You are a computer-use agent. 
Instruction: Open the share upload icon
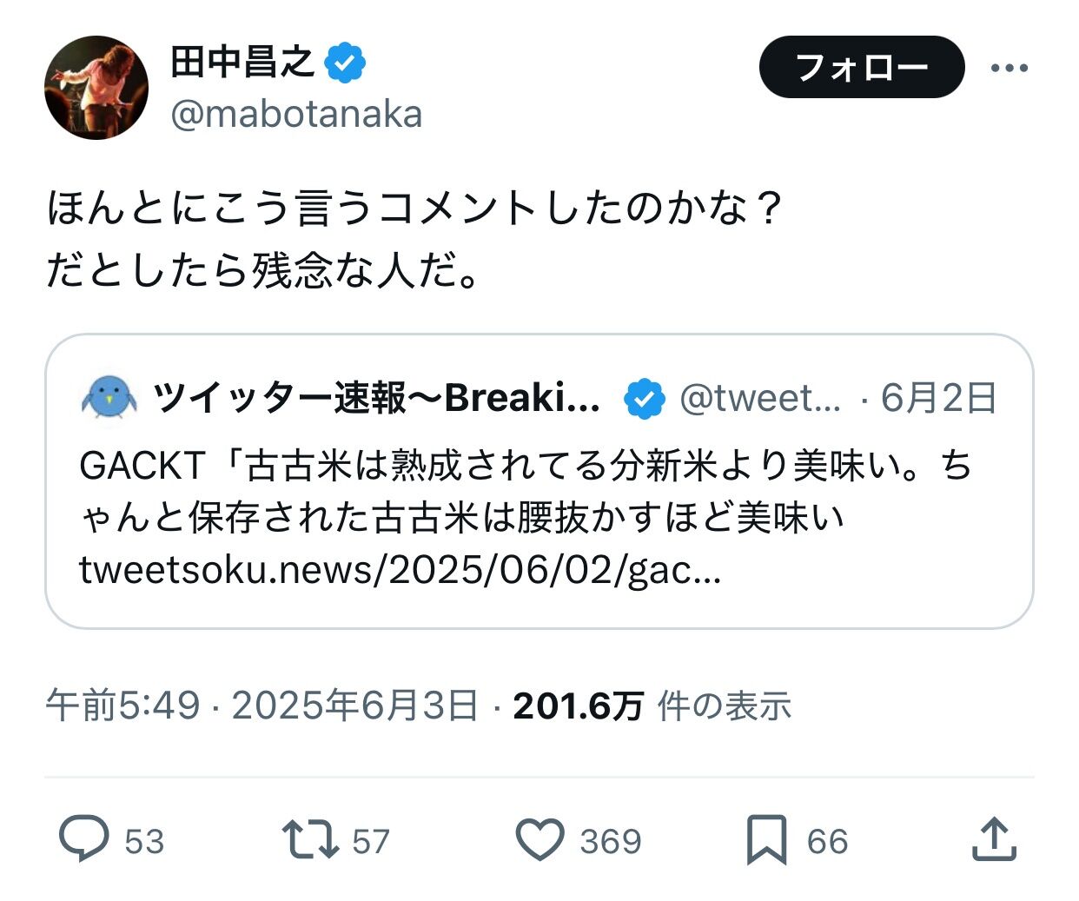click(994, 839)
